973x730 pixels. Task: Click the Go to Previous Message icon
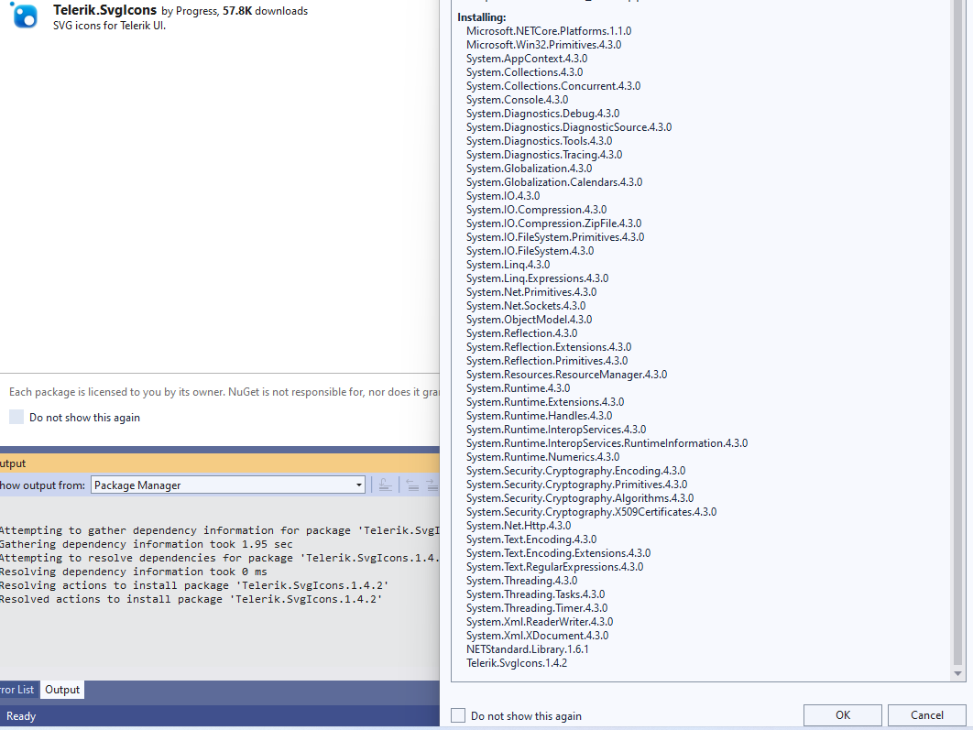click(413, 485)
